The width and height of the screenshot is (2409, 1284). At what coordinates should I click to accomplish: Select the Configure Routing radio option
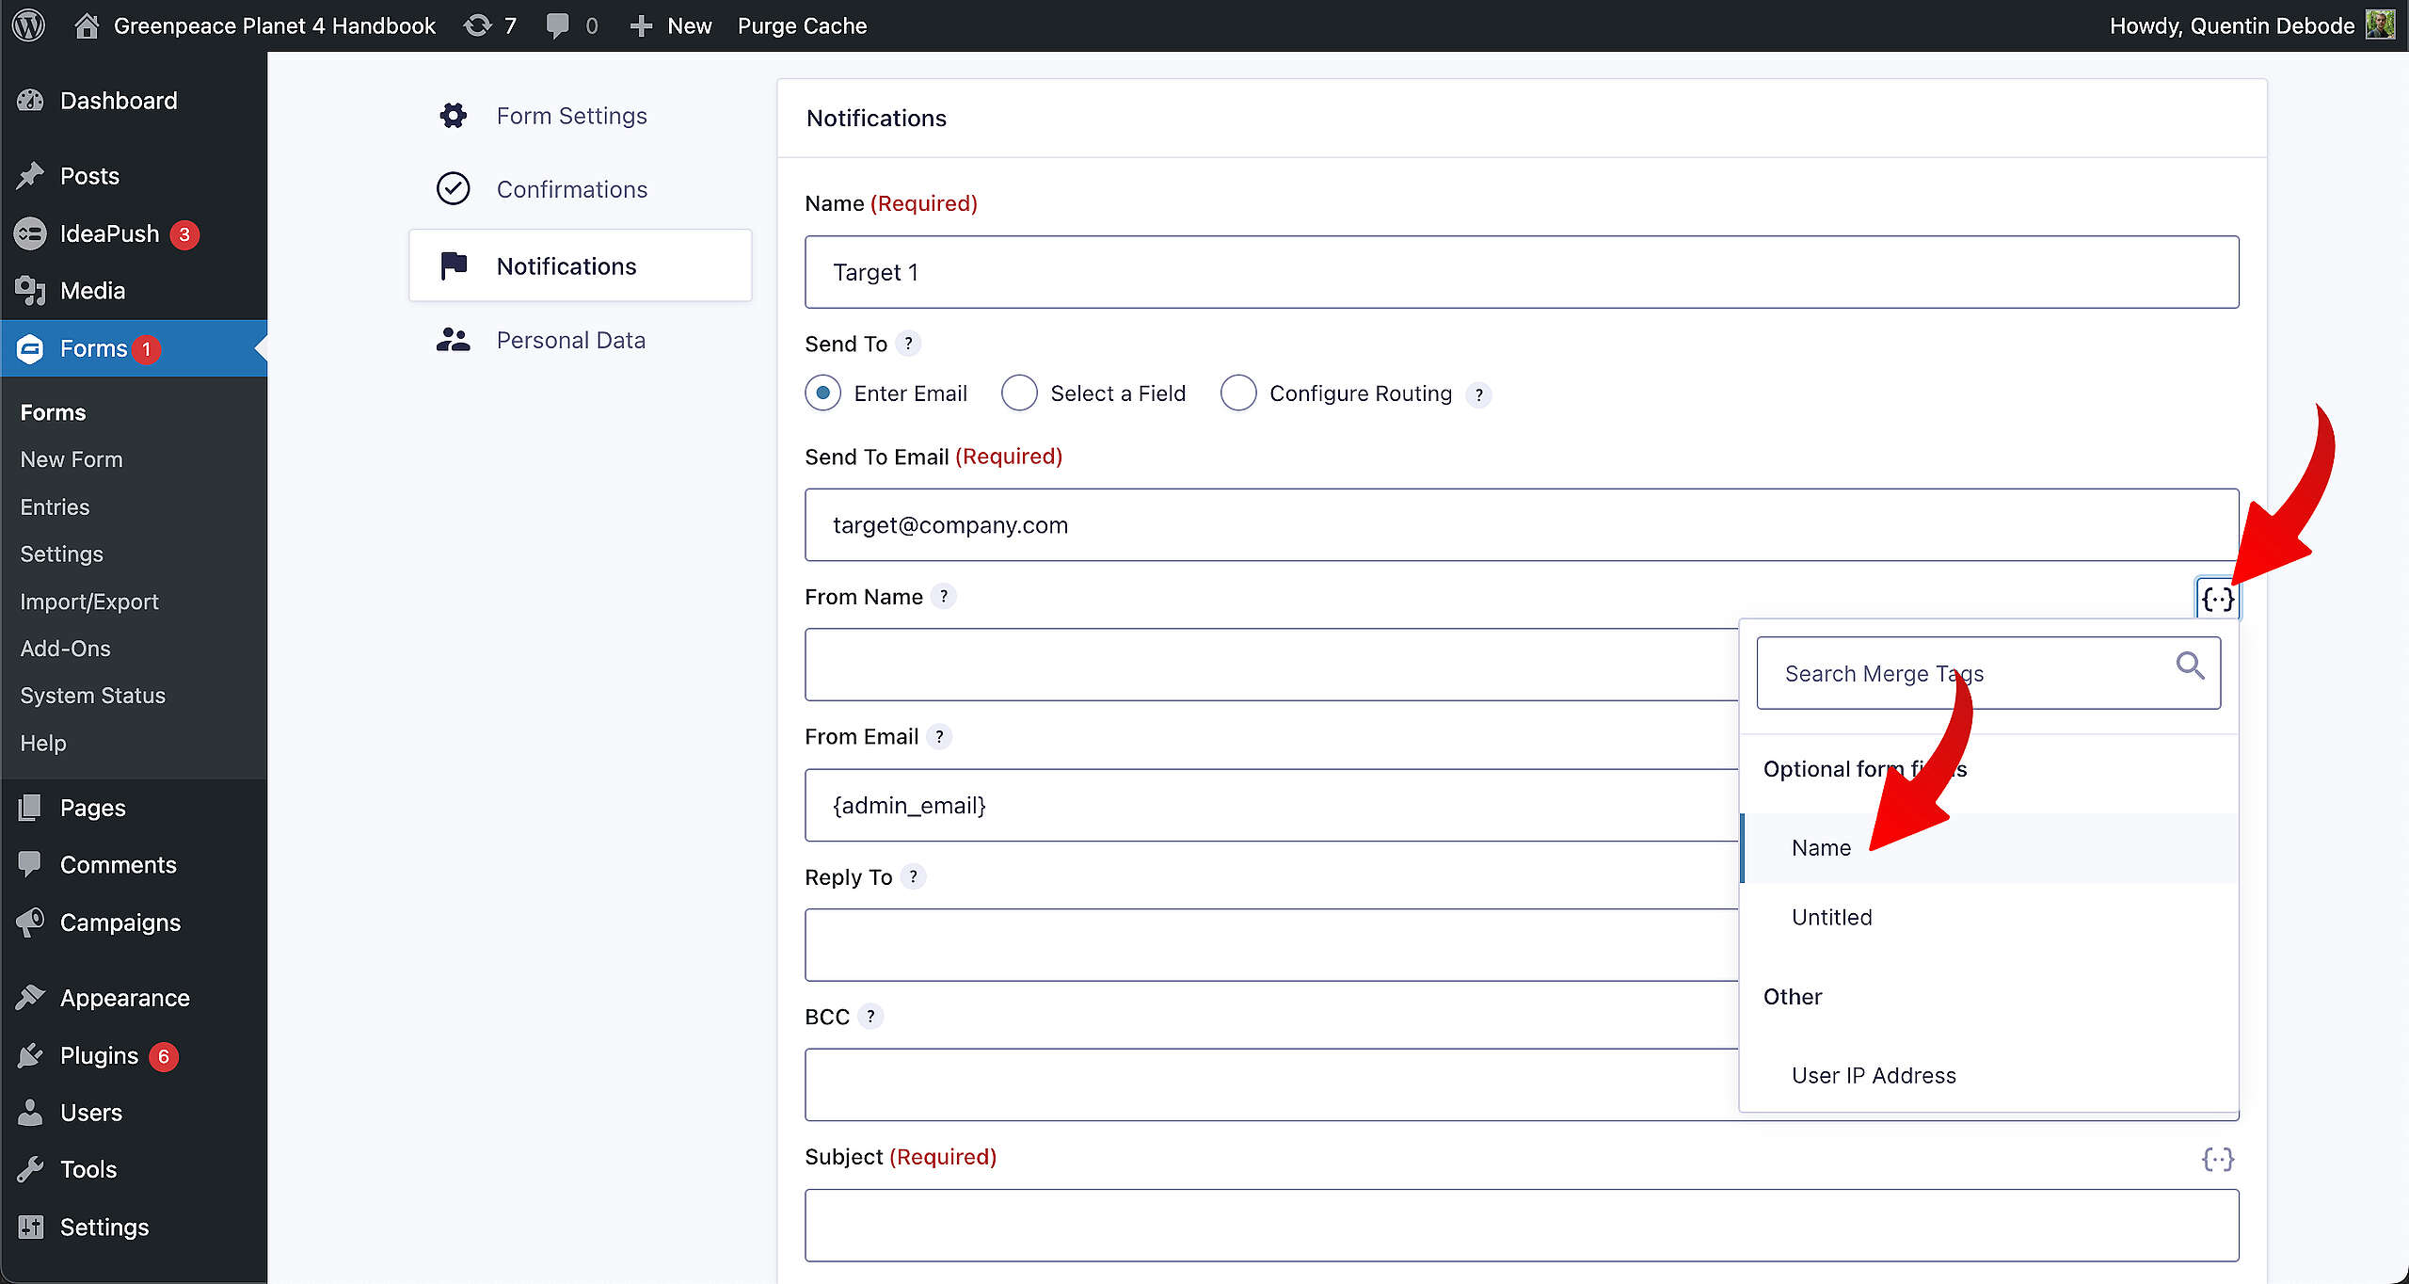1238,393
